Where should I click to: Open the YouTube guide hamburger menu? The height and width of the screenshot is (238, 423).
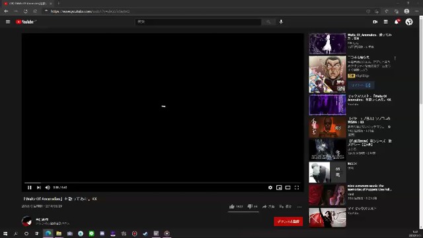(x=8, y=22)
